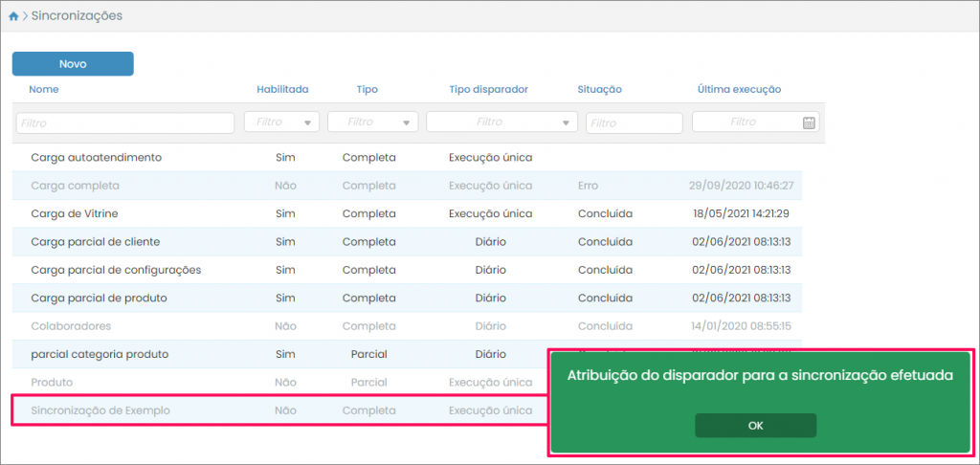The height and width of the screenshot is (465, 980).
Task: Confirm the notification with OK button
Action: click(x=755, y=426)
